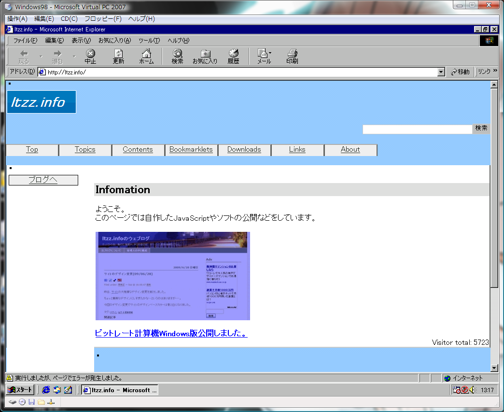This screenshot has height=412, width=504.
Task: Click the Stop (中止) toolbar icon
Action: pos(90,57)
